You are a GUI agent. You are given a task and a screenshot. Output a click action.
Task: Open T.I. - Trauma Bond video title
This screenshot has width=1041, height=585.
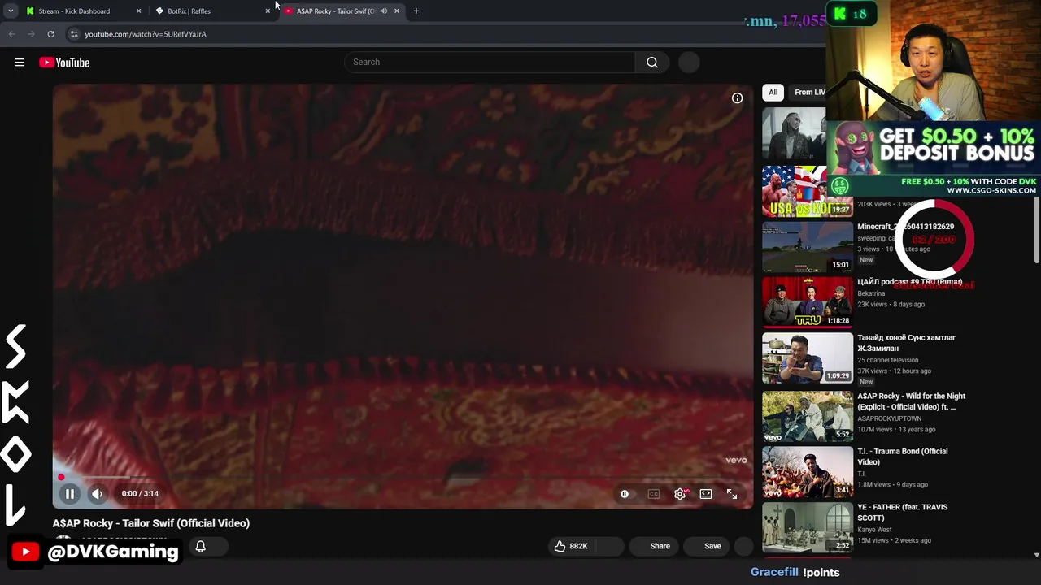pos(902,457)
